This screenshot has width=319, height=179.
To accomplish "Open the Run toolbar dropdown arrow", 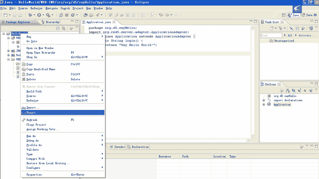I will click(x=43, y=15).
